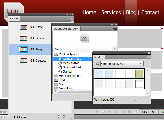Click New Style icon in Styles panel
This screenshot has height=120, width=164.
136,100
